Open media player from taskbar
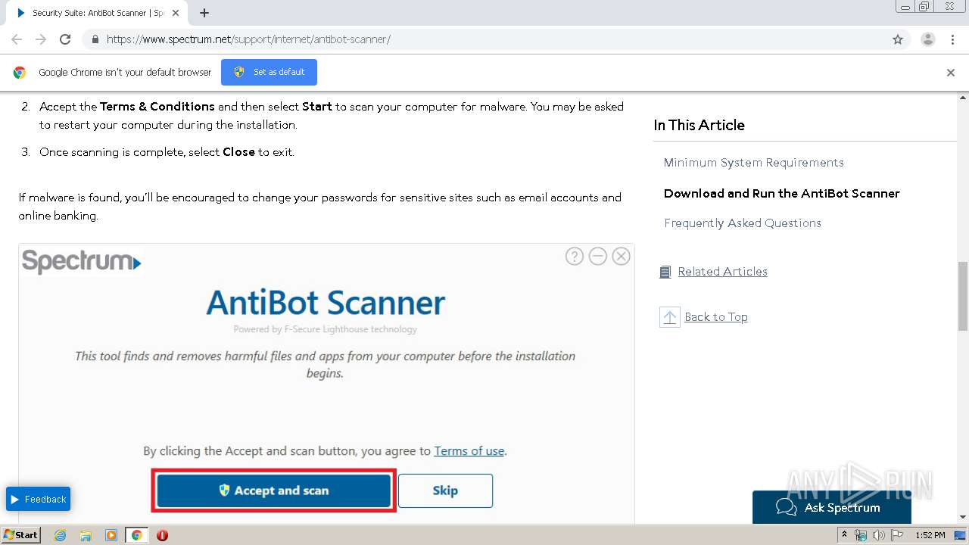Viewport: 969px width, 545px height. (111, 535)
